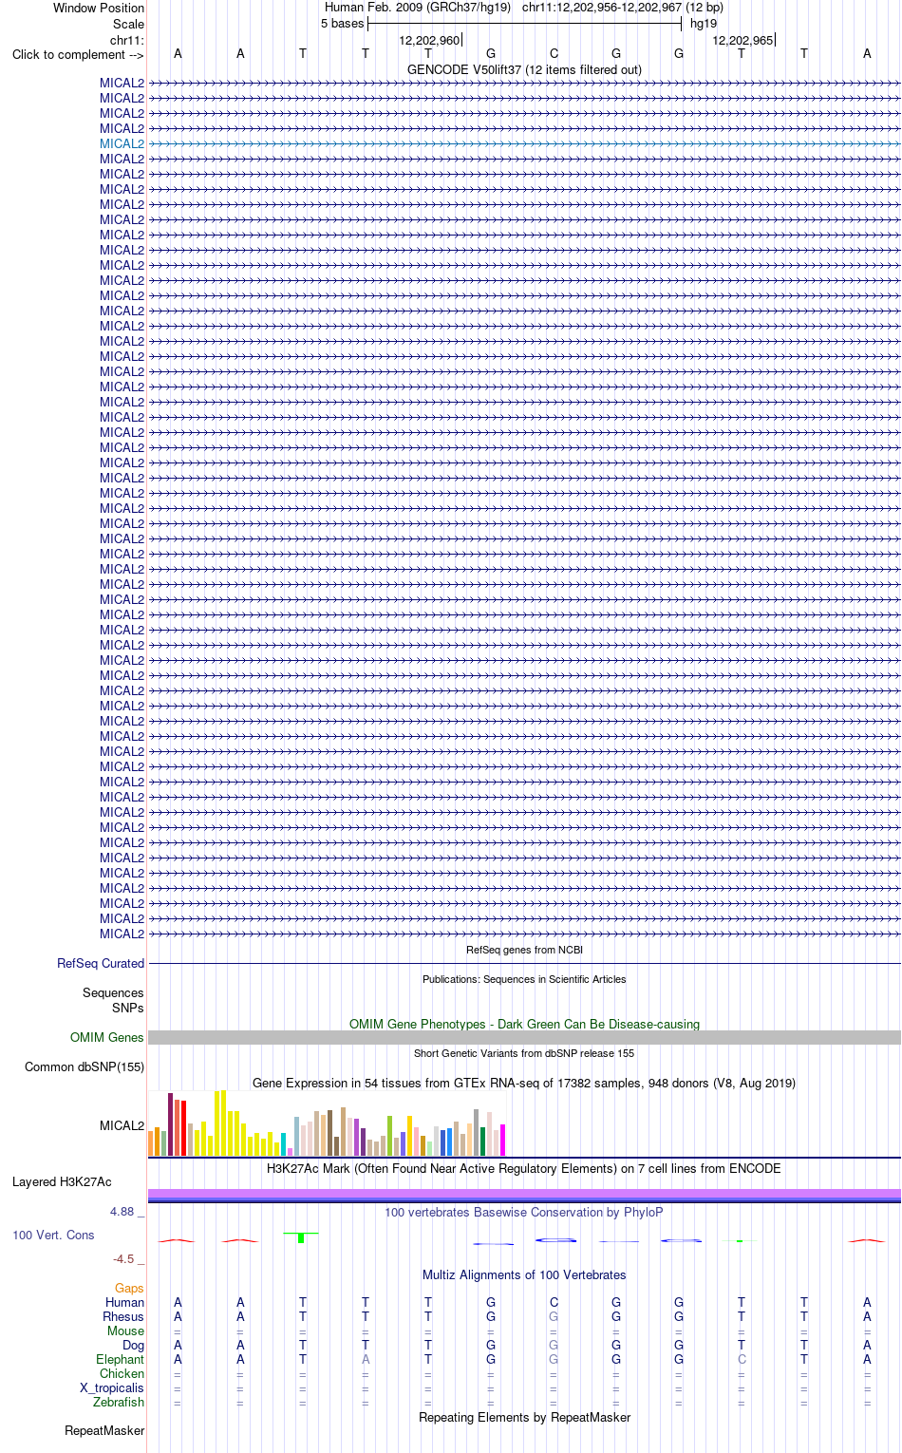The height and width of the screenshot is (1453, 902).
Task: Click the Zebrafish species label
Action: 119,1402
